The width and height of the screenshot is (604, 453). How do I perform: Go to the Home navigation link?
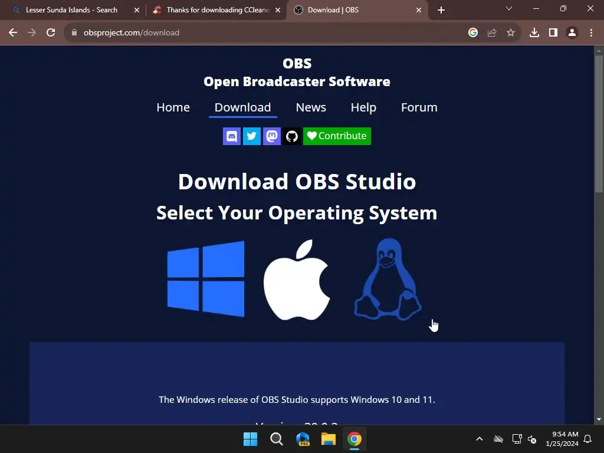coord(173,107)
